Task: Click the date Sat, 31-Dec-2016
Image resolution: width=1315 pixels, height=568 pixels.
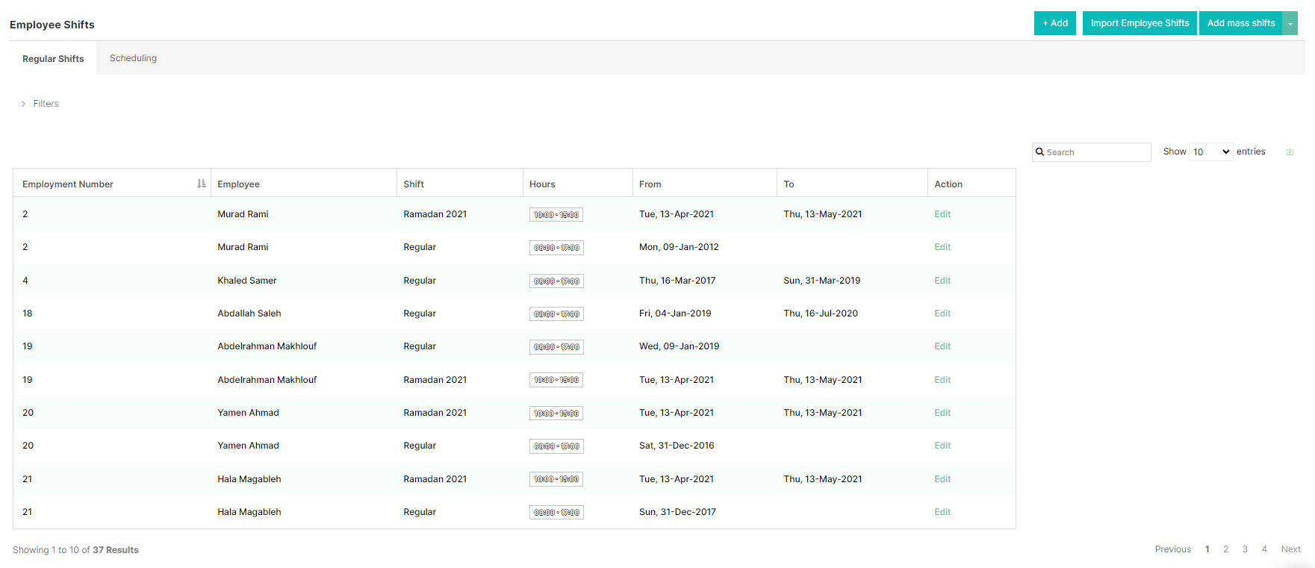Action: [677, 446]
